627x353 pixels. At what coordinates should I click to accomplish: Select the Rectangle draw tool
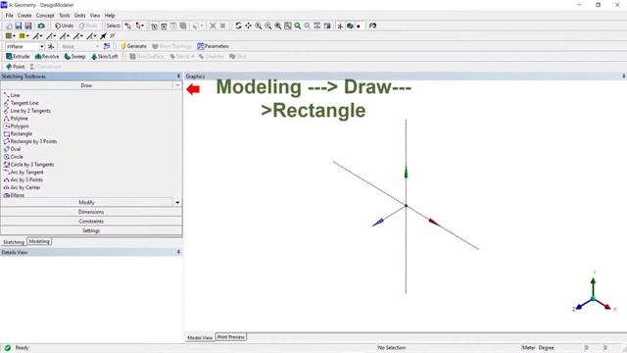coord(18,133)
